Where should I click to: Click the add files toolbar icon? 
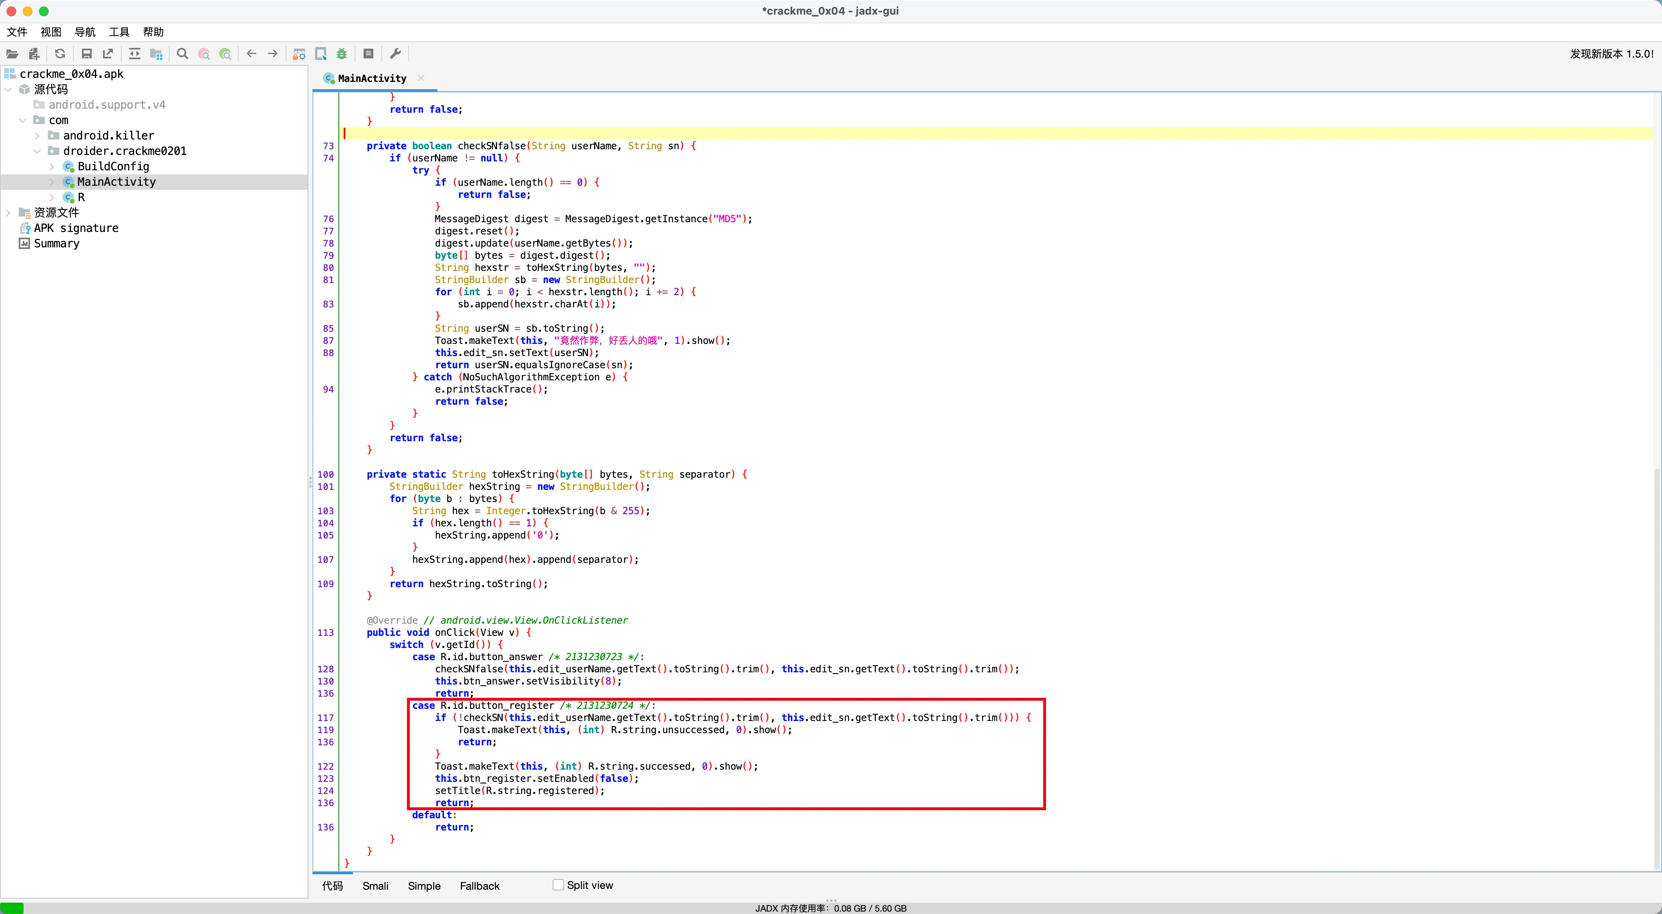(34, 54)
